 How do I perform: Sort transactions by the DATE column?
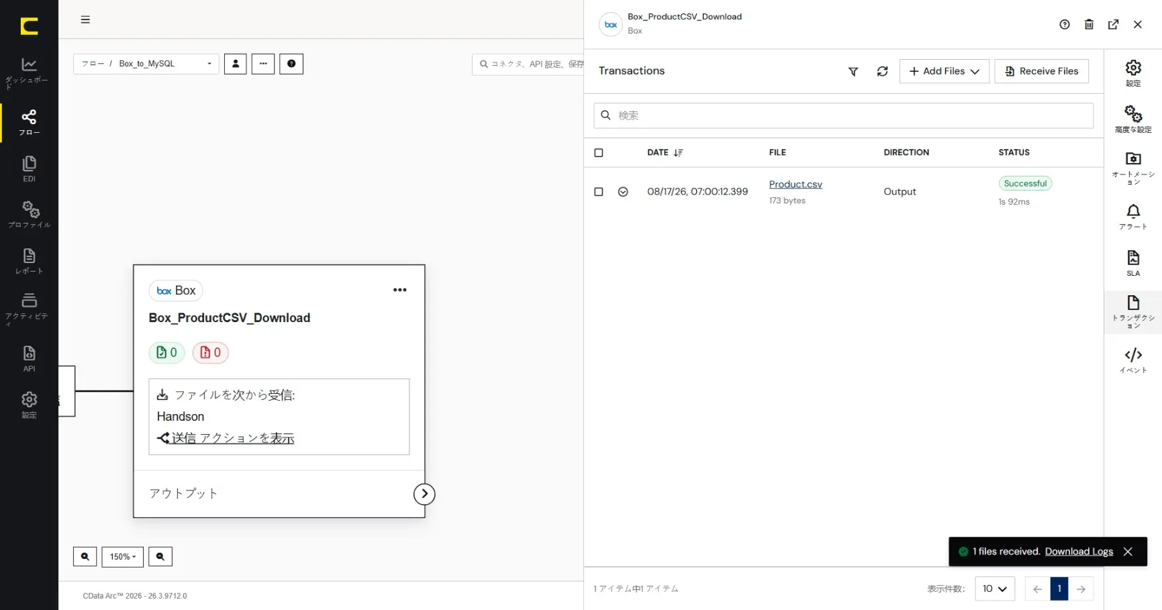pyautogui.click(x=665, y=152)
